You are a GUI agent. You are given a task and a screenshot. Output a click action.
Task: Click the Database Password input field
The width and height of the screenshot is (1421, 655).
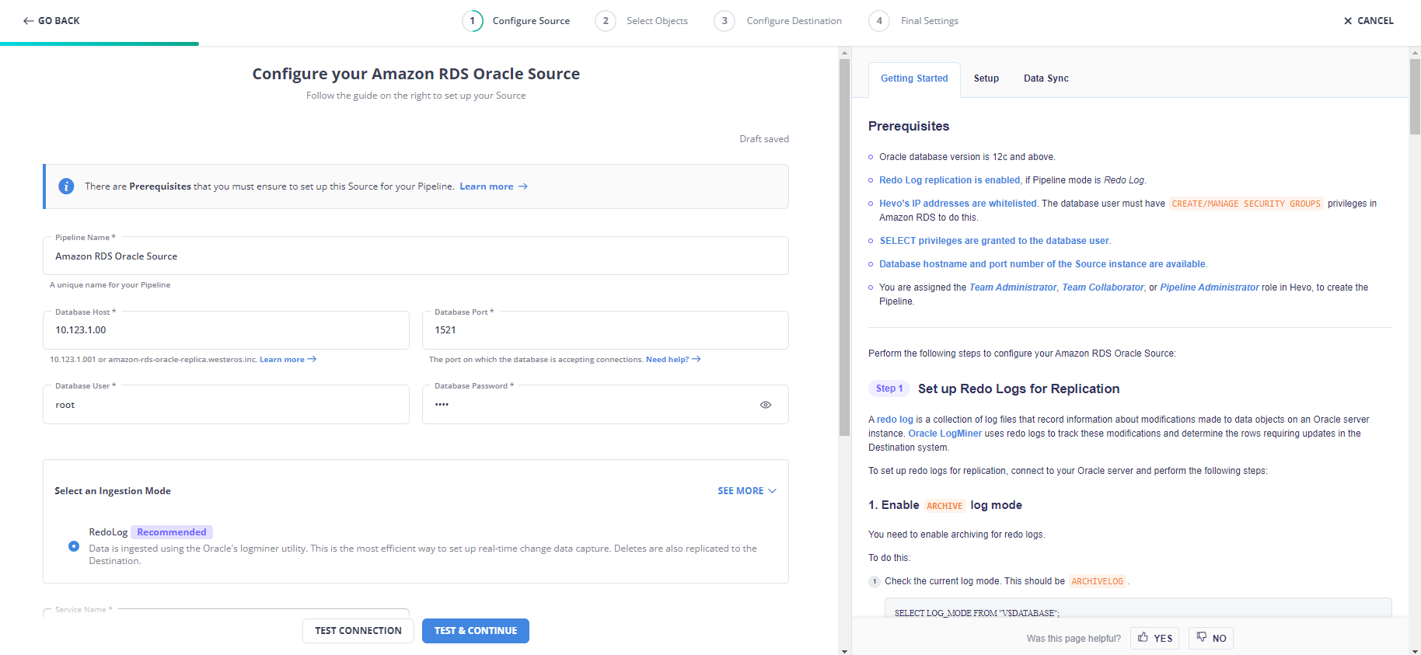pyautogui.click(x=606, y=405)
